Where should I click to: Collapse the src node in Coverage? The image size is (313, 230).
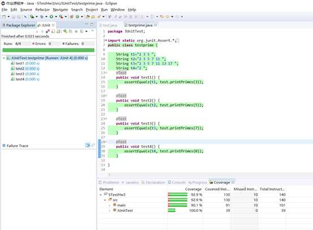click(105, 200)
